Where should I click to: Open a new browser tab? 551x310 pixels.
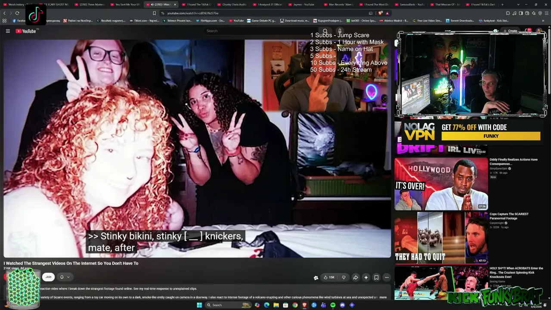pos(502,4)
